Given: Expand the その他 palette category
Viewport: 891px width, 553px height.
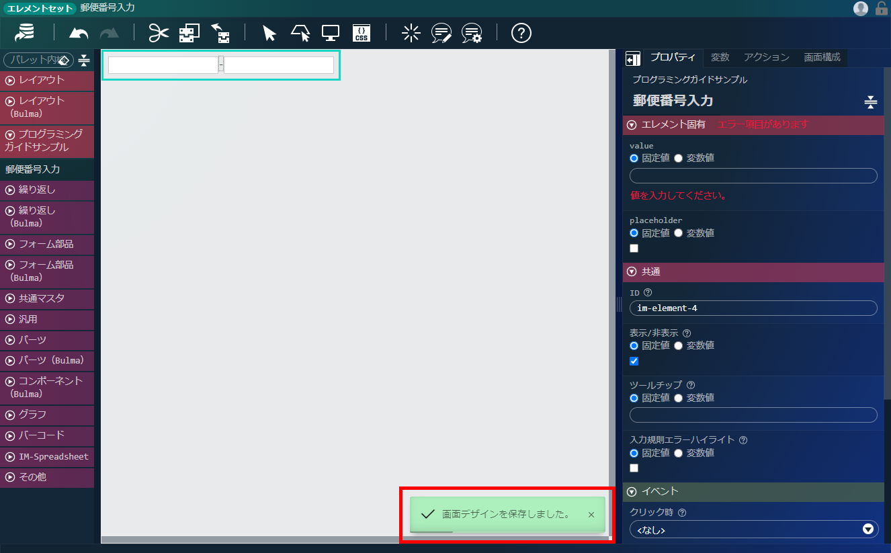Looking at the screenshot, I should point(47,478).
